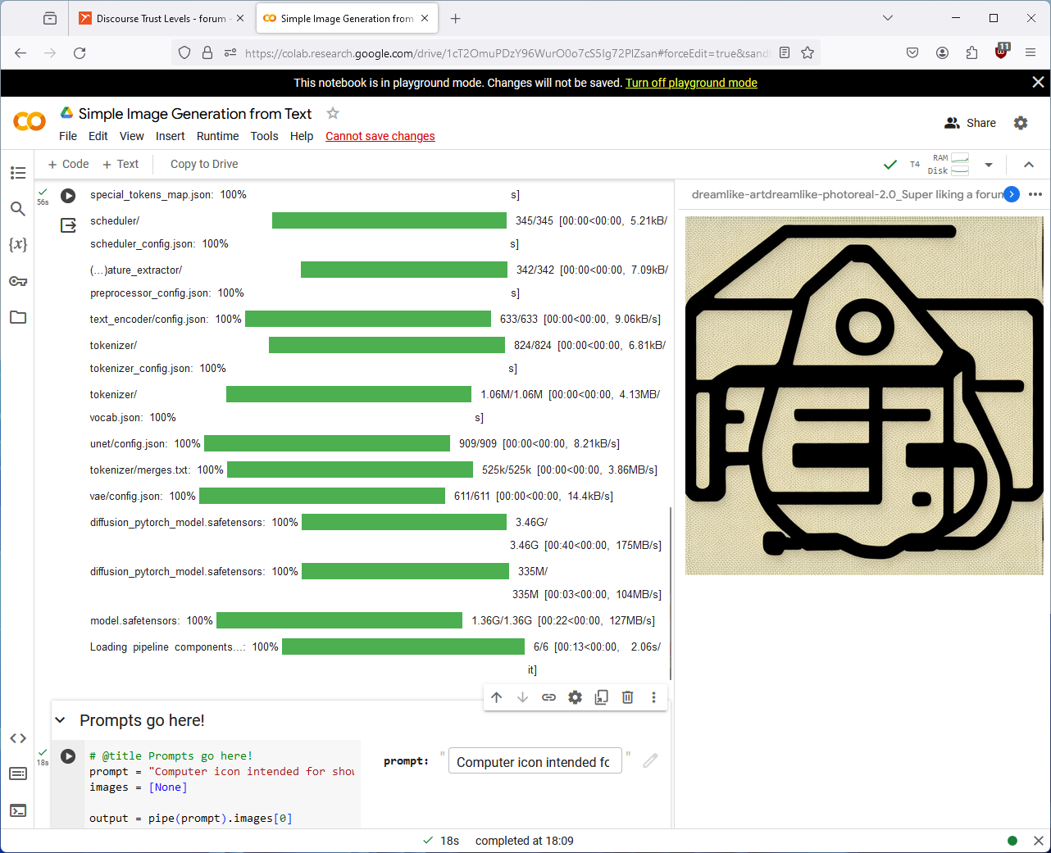Clear cell output with the output icon

click(x=69, y=225)
